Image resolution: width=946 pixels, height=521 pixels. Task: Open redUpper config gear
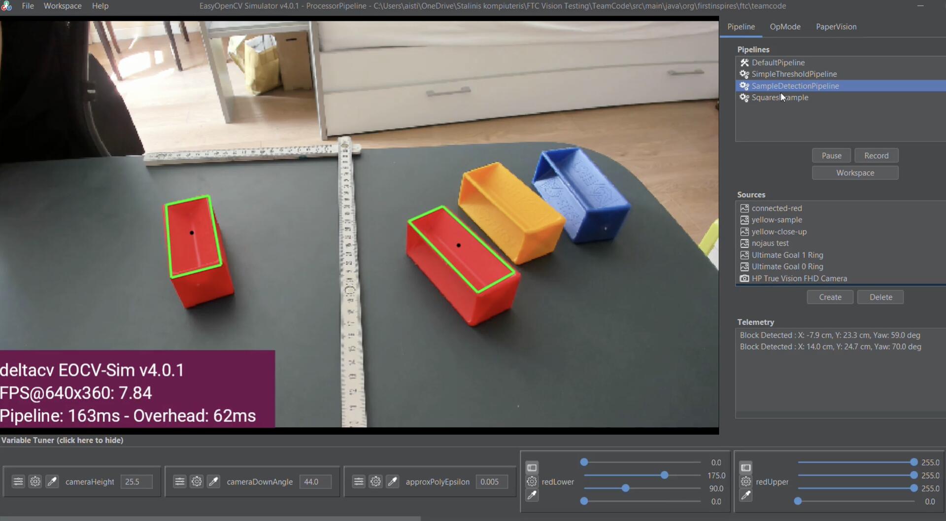coord(746,482)
